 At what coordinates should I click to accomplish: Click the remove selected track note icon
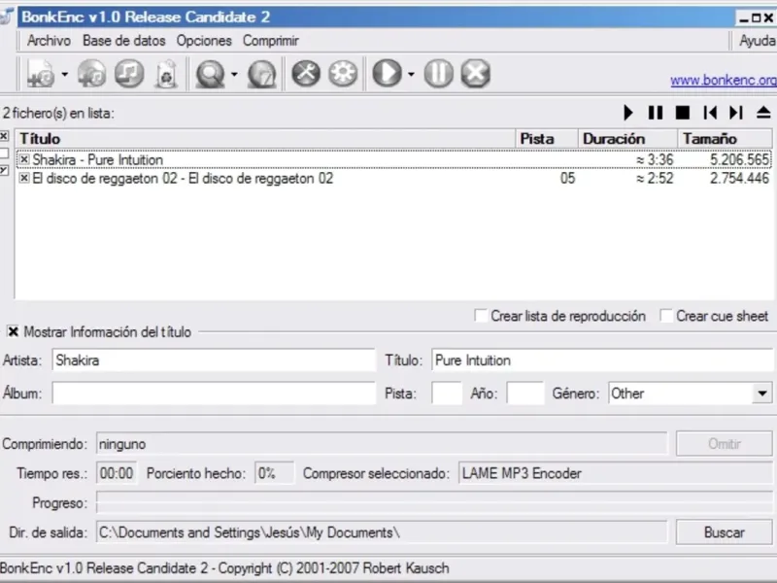129,74
